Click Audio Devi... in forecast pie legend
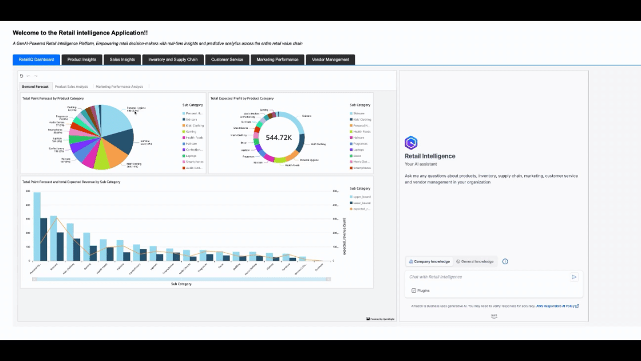641x361 pixels. [192, 168]
